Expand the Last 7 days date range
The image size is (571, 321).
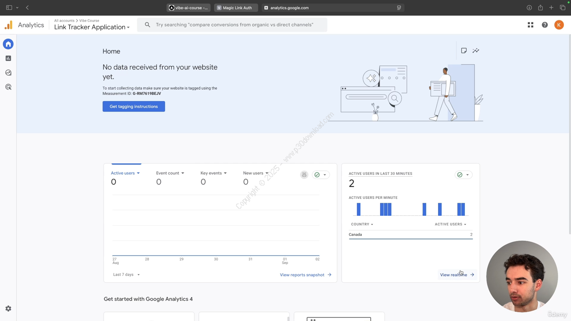tap(126, 275)
